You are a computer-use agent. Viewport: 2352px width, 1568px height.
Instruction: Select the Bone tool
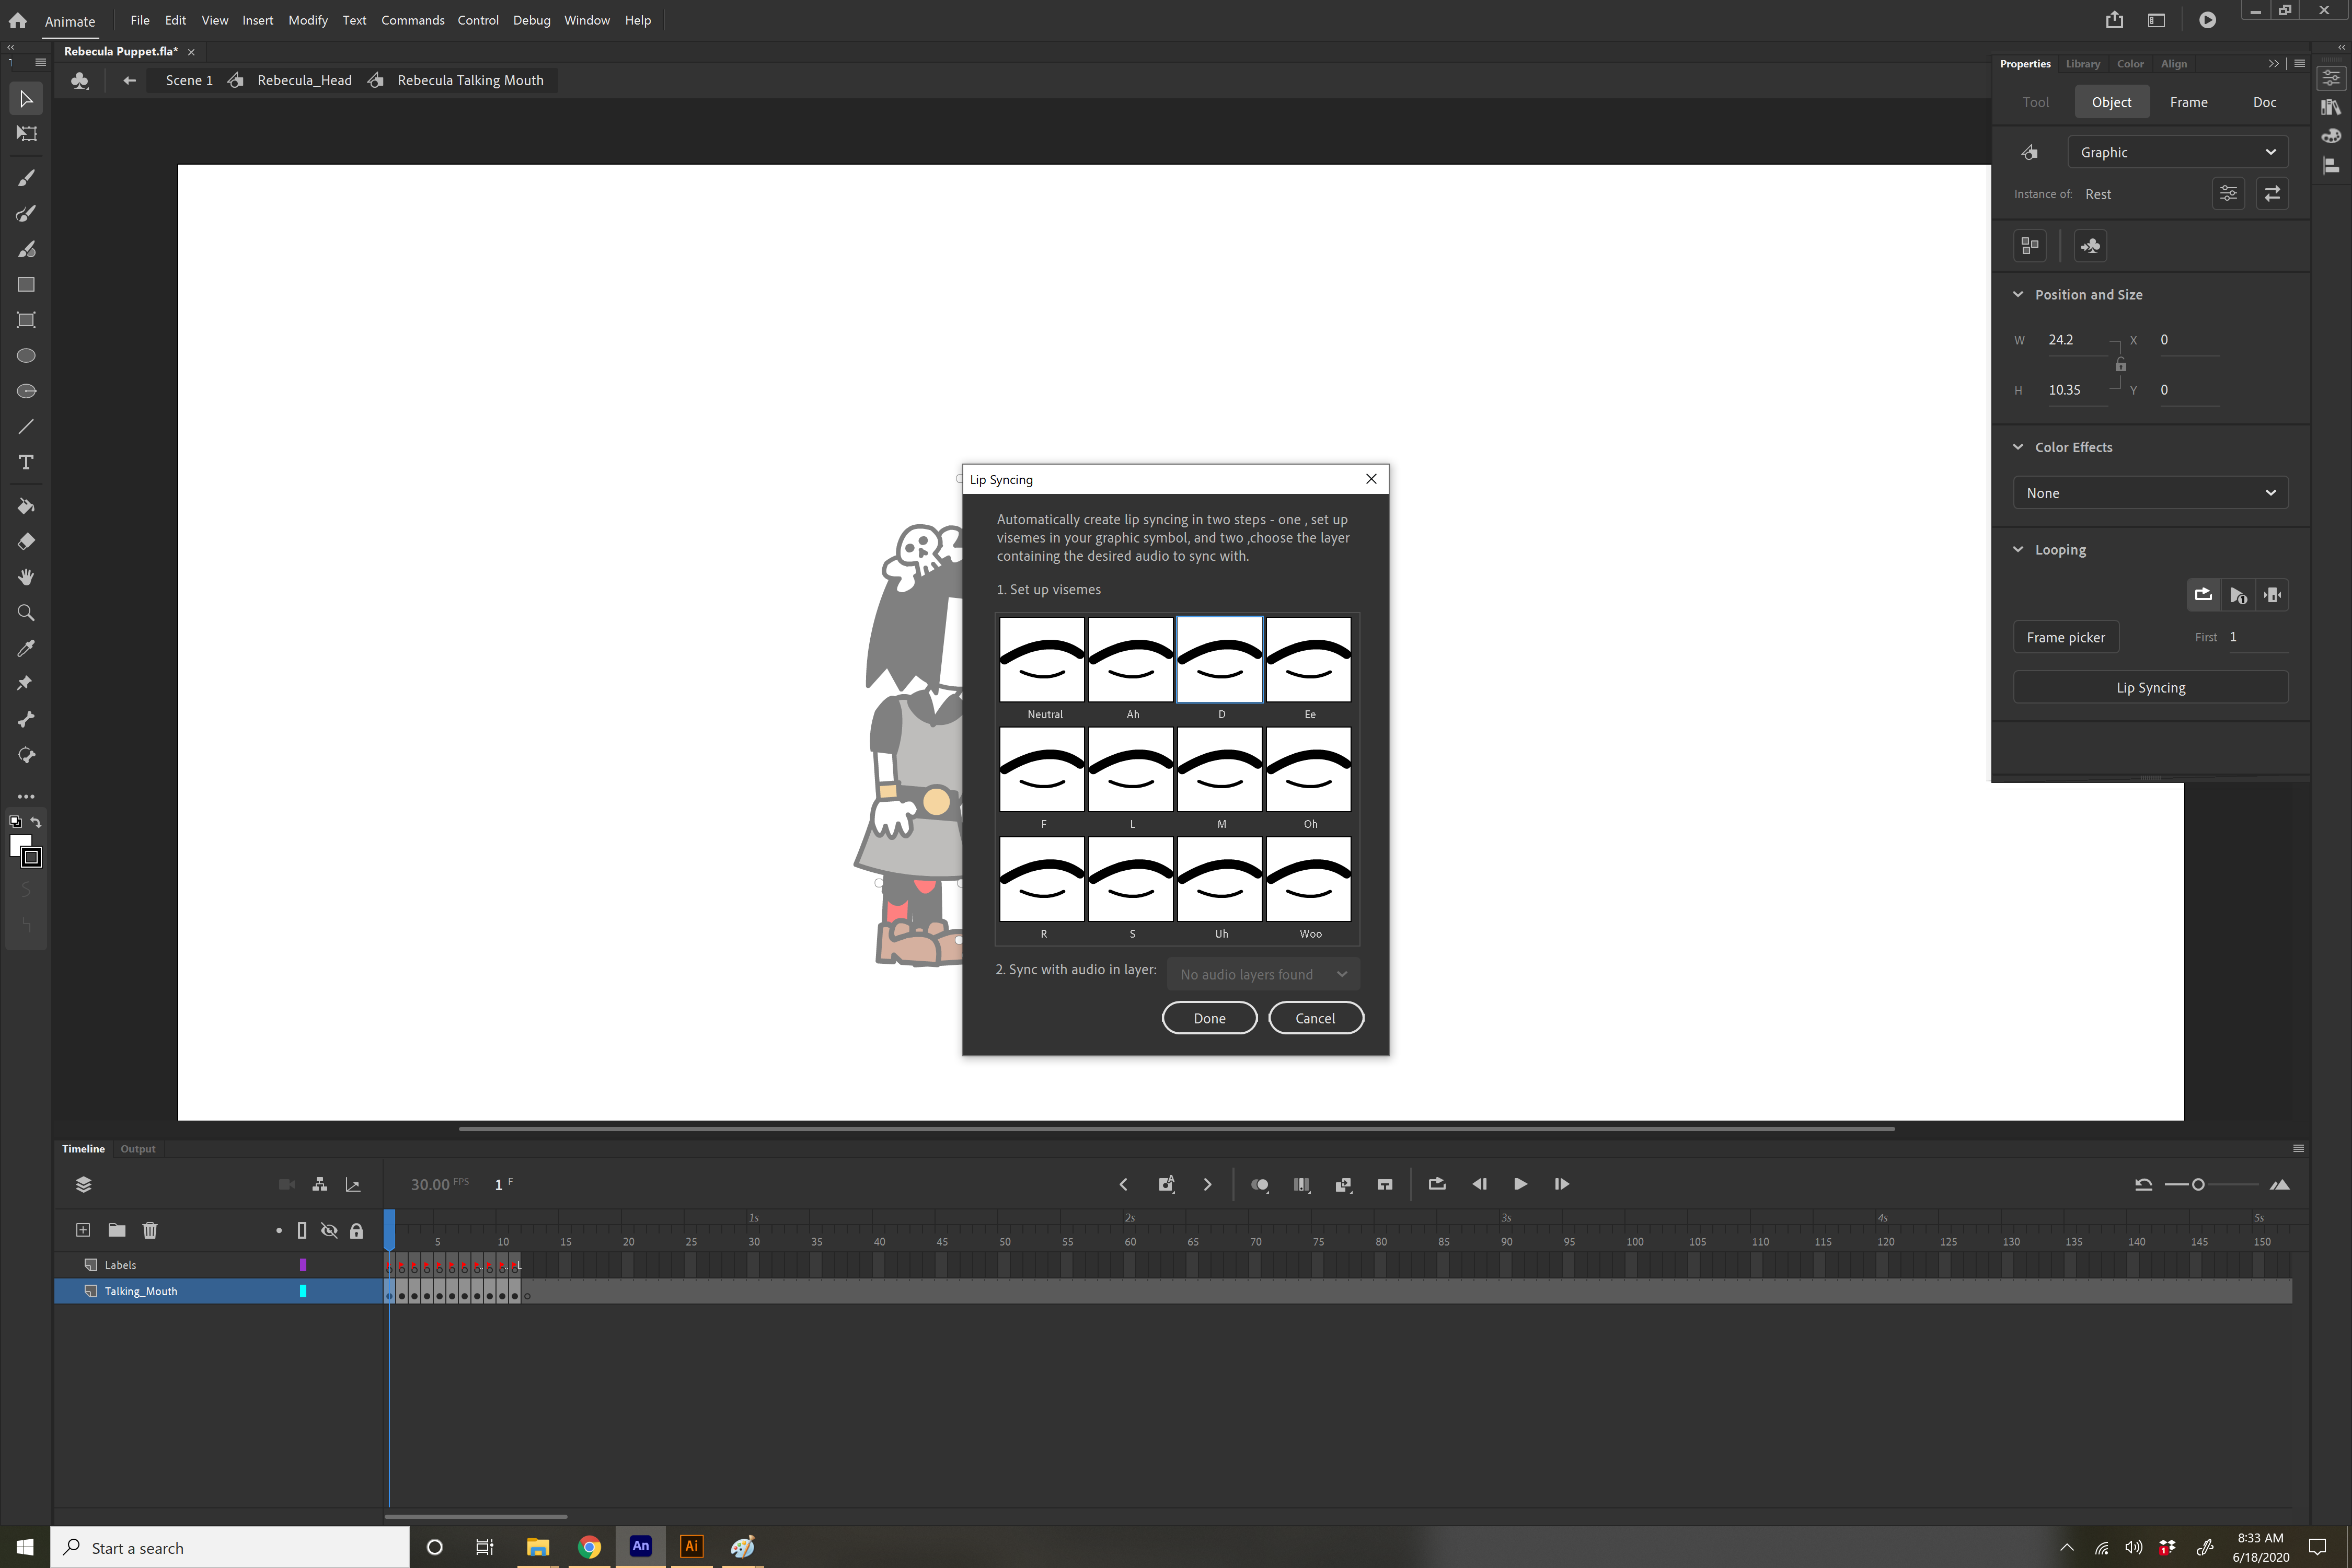[x=26, y=719]
